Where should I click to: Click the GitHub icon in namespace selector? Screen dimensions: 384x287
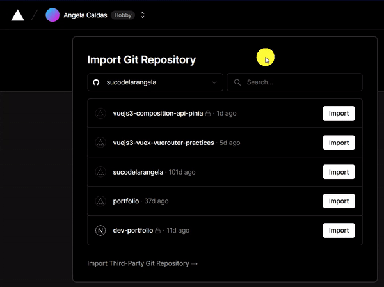(x=96, y=82)
